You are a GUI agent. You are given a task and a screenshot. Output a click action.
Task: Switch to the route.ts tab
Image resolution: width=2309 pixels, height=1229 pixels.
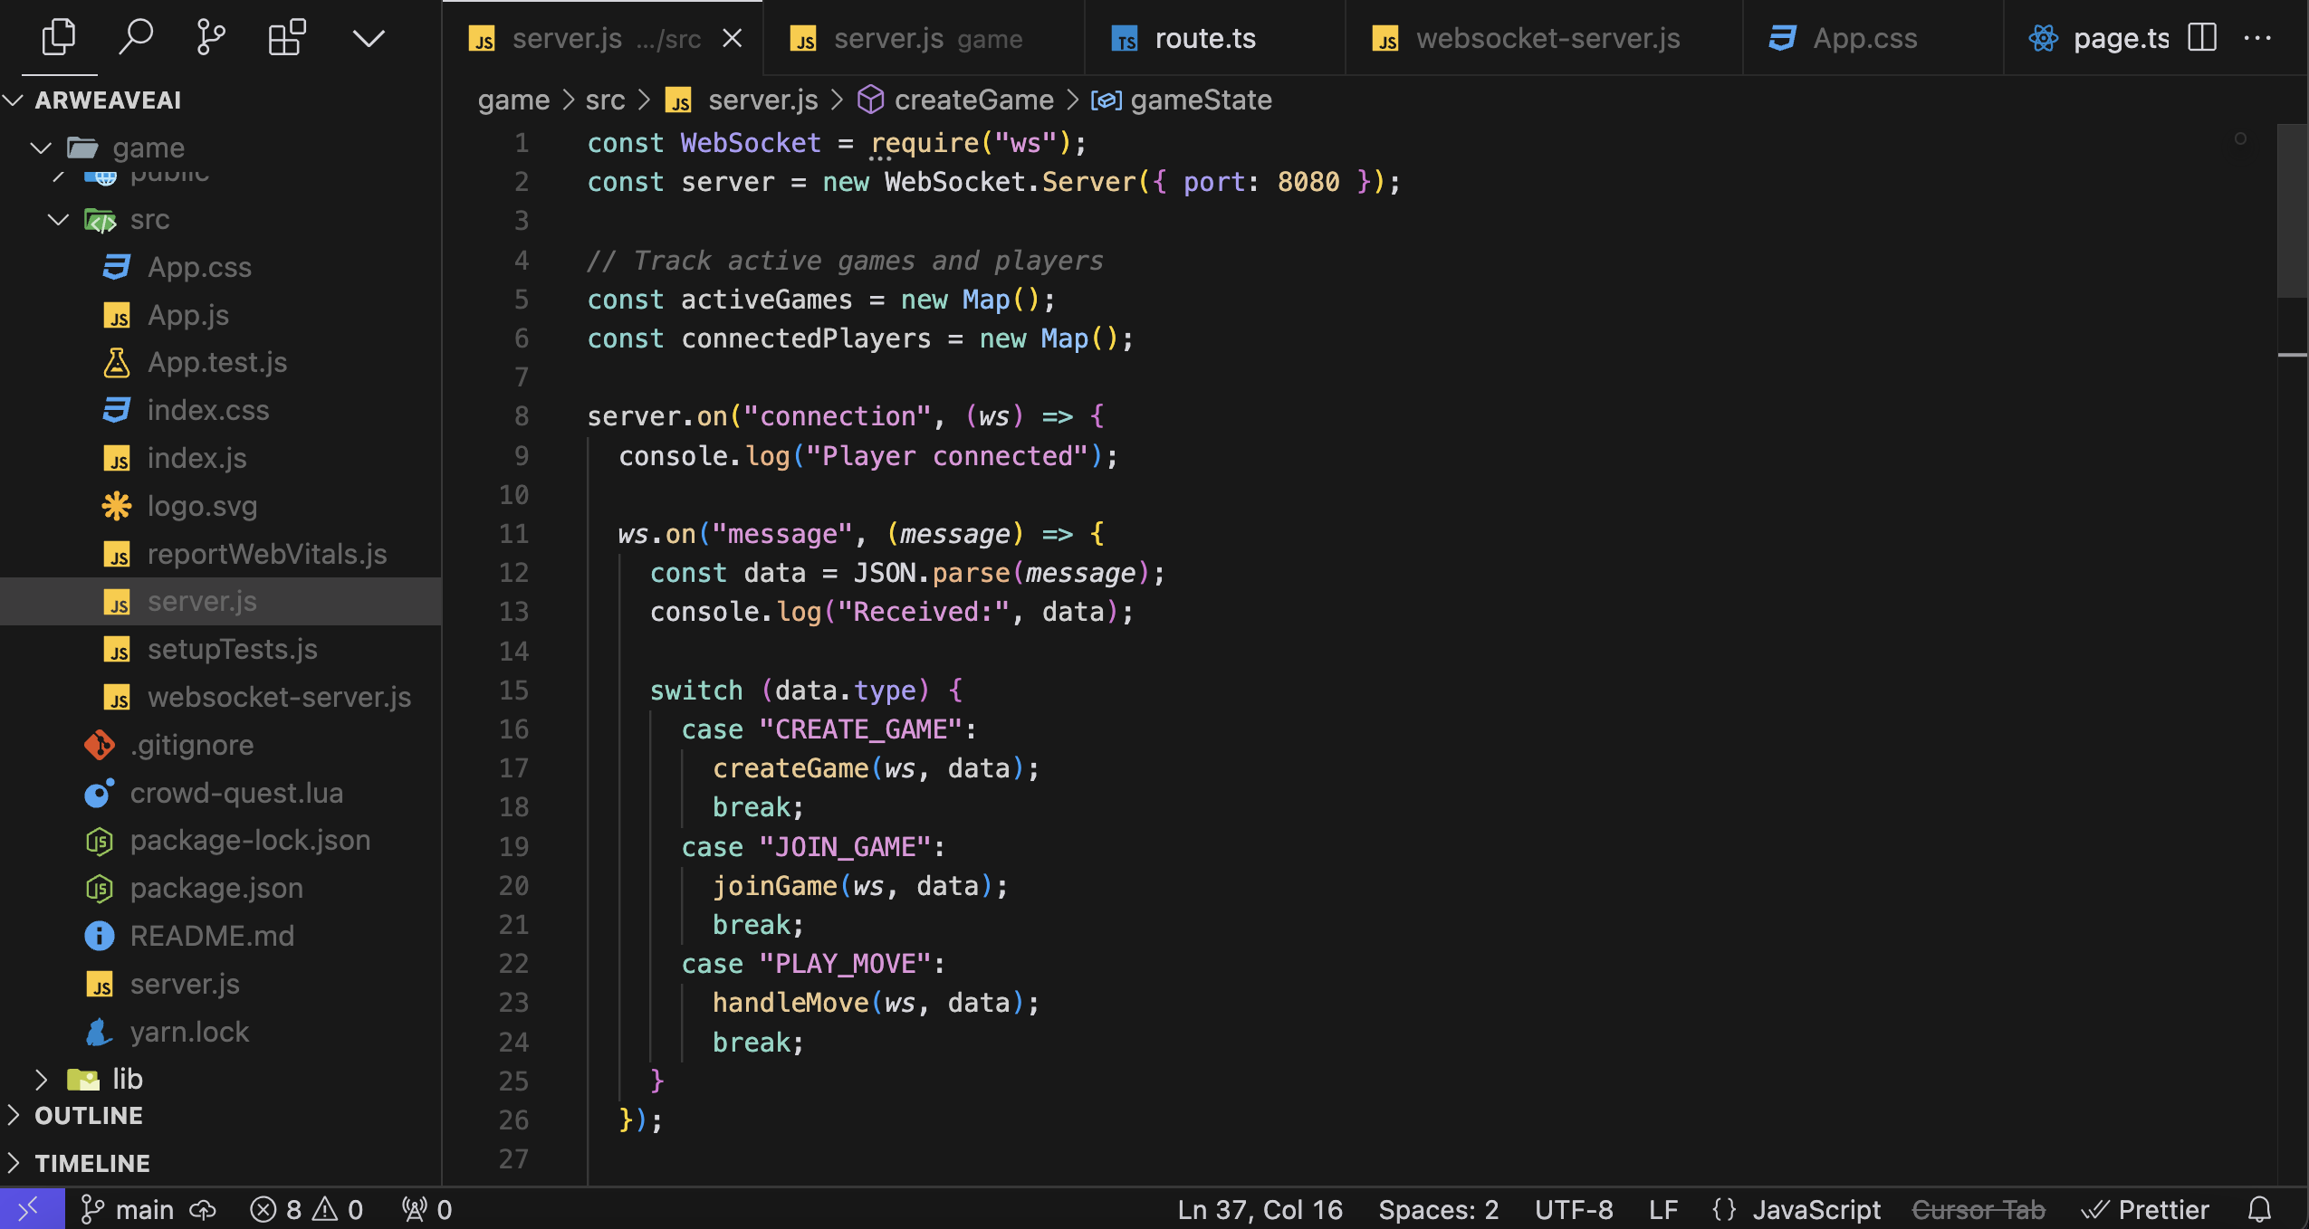point(1204,38)
